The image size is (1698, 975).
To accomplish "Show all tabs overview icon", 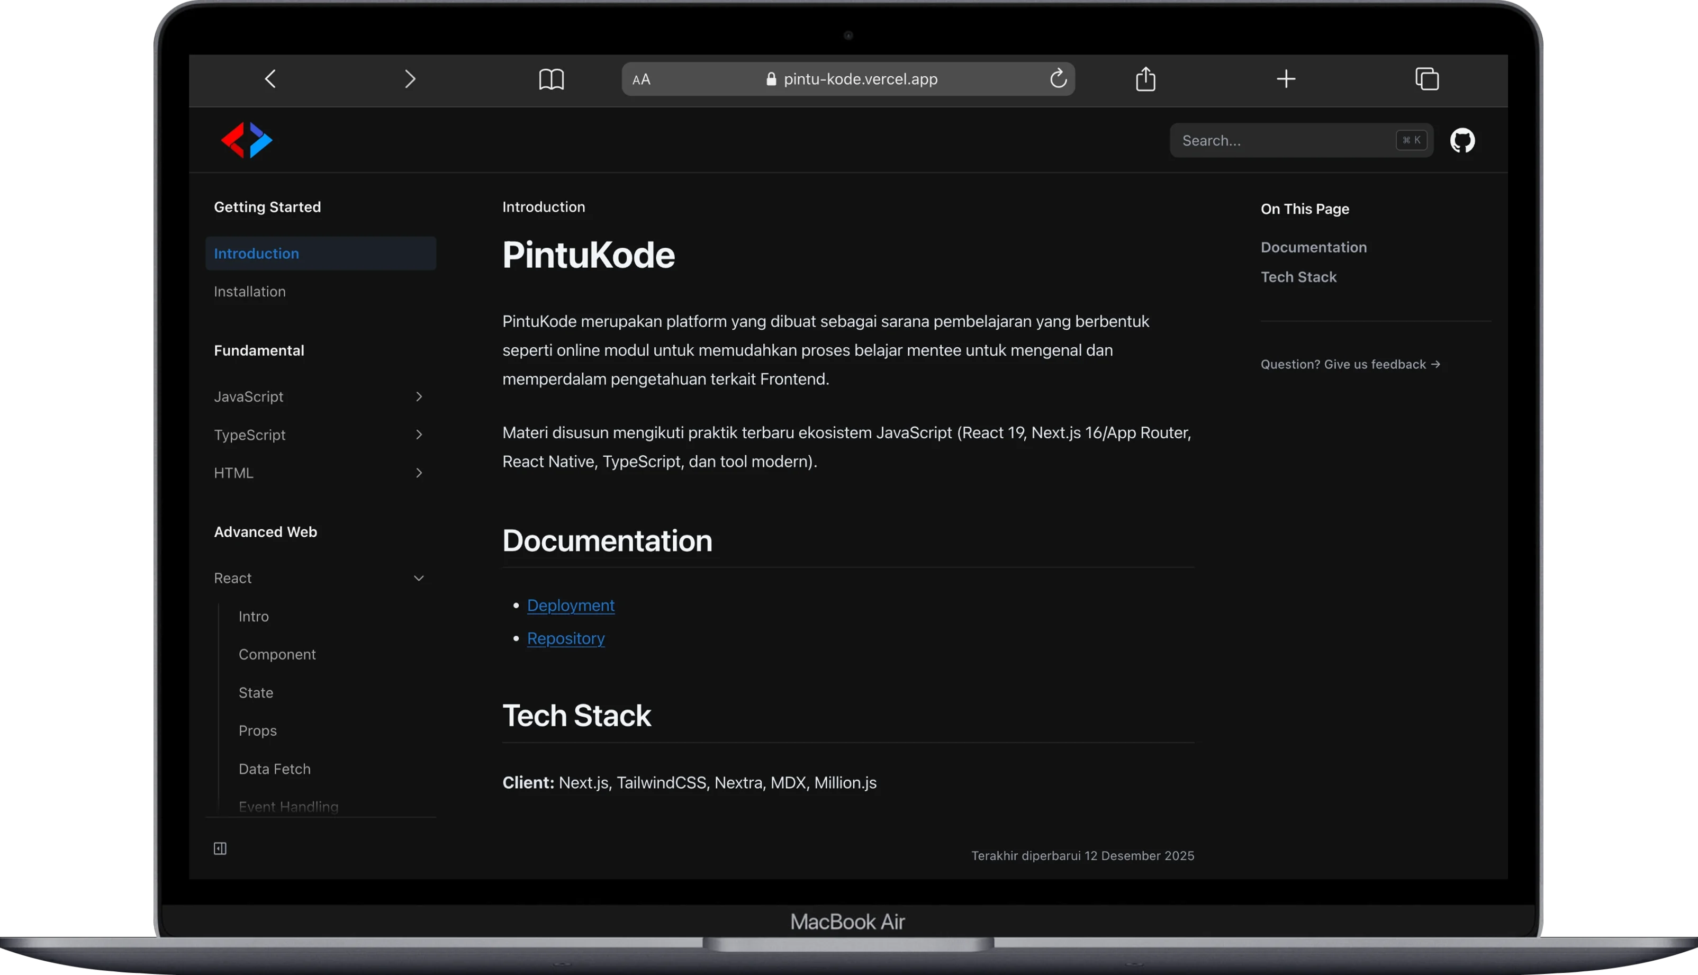I will pos(1427,79).
